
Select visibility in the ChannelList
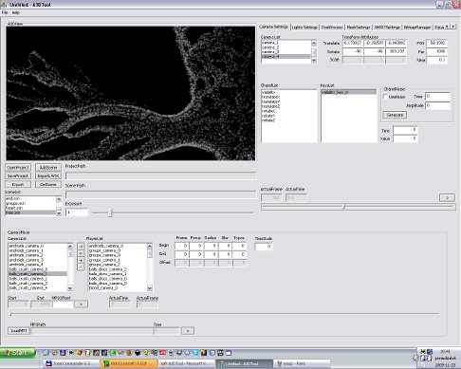pos(268,92)
